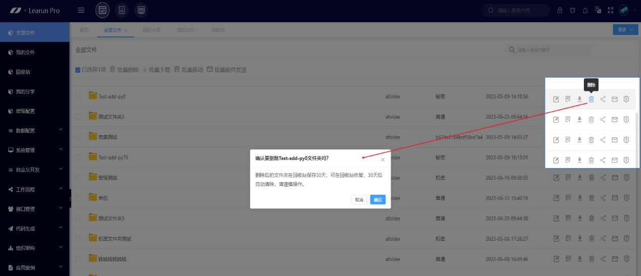Open the theme shirt icon
This screenshot has height=276, width=641.
pos(572,10)
